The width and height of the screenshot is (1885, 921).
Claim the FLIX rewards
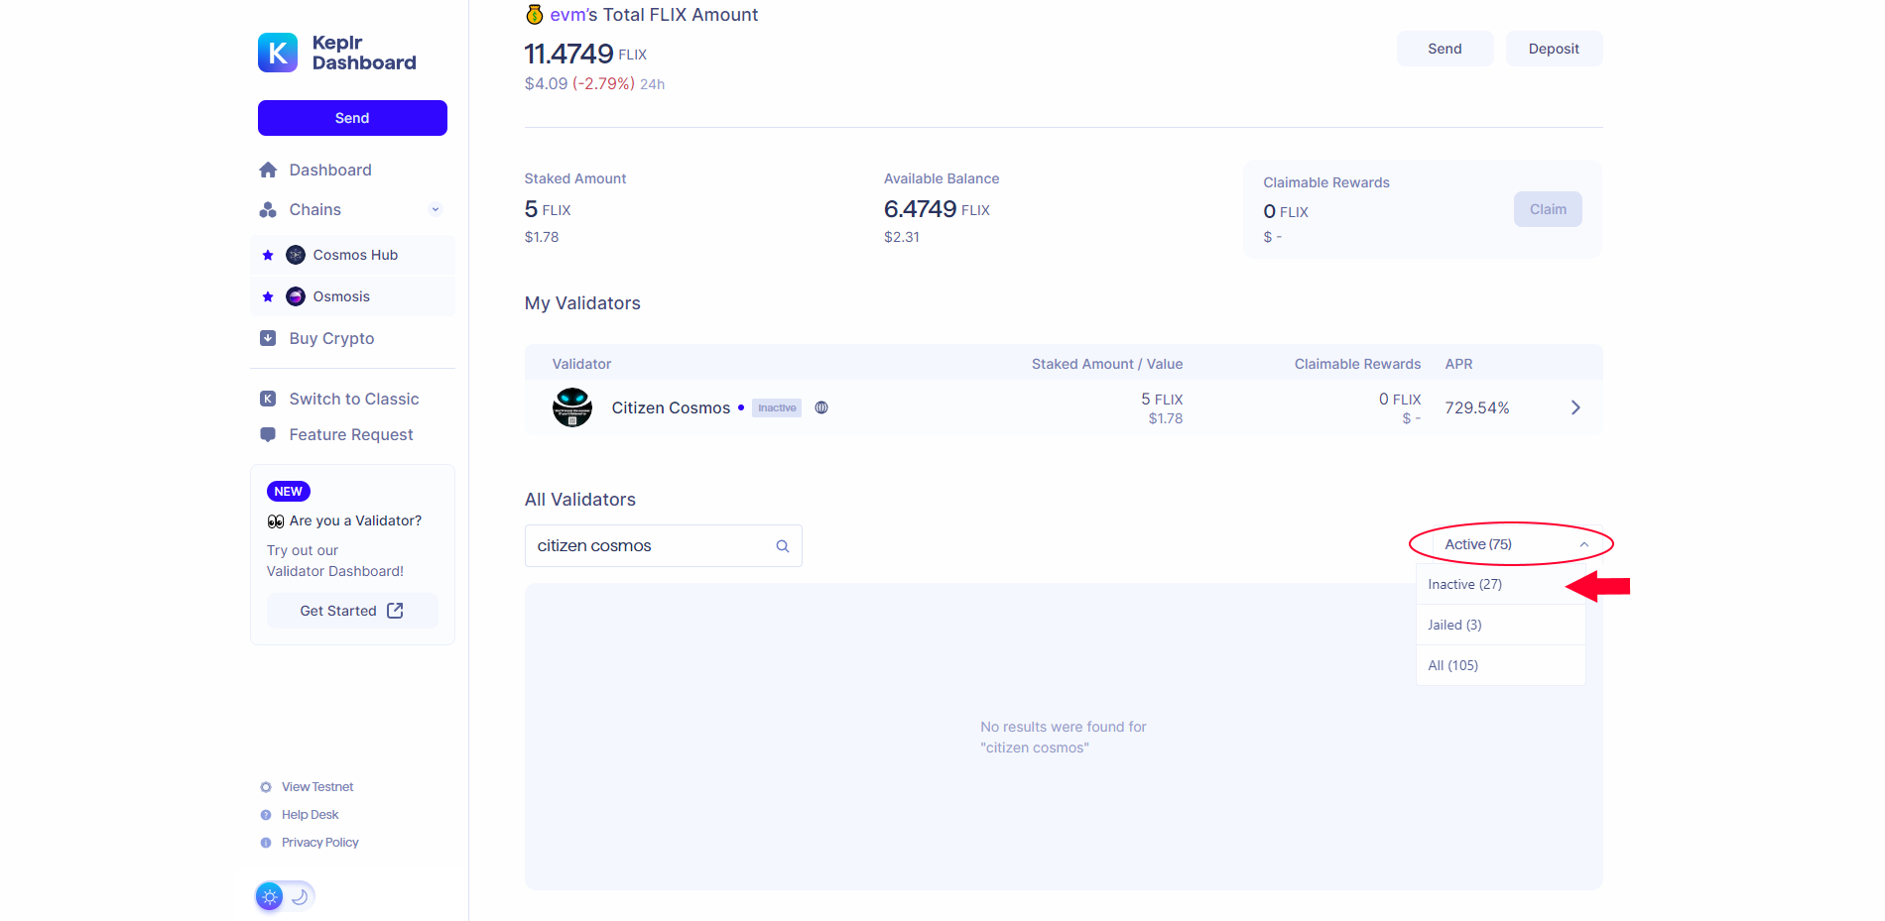pos(1548,209)
